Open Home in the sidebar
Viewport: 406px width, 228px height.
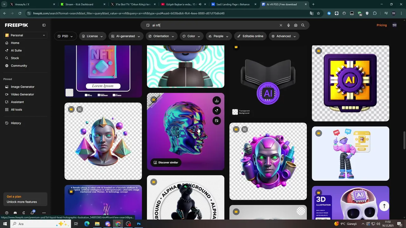pyautogui.click(x=15, y=43)
